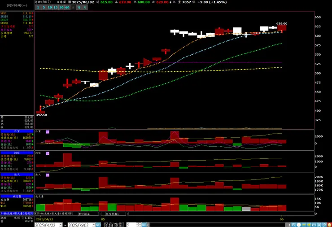
Task: Click the arrow-pointer icon in bottom toolbar
Action: click(293, 225)
